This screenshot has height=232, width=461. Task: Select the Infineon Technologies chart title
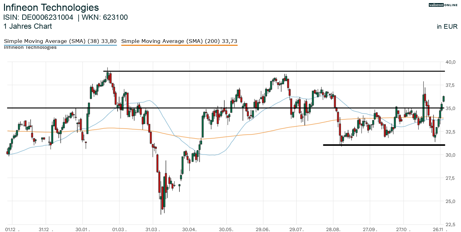[51, 7]
